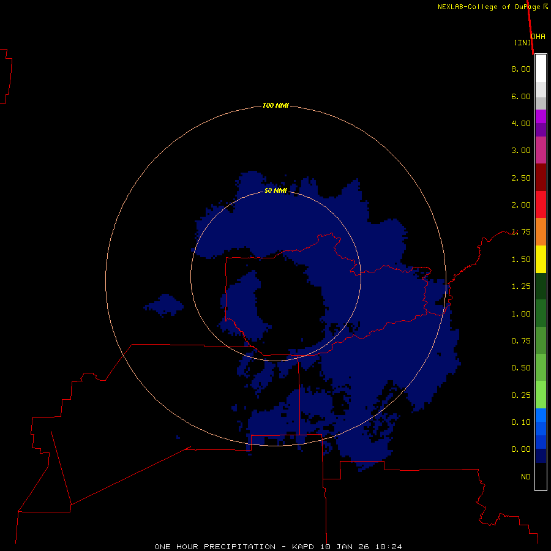
Task: Pick the lightest green legend swatch
Action: tap(541, 395)
